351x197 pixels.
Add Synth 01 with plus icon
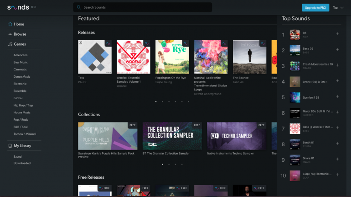pos(337,144)
